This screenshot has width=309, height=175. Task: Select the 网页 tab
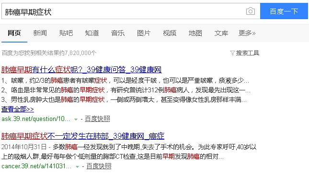tap(14, 33)
